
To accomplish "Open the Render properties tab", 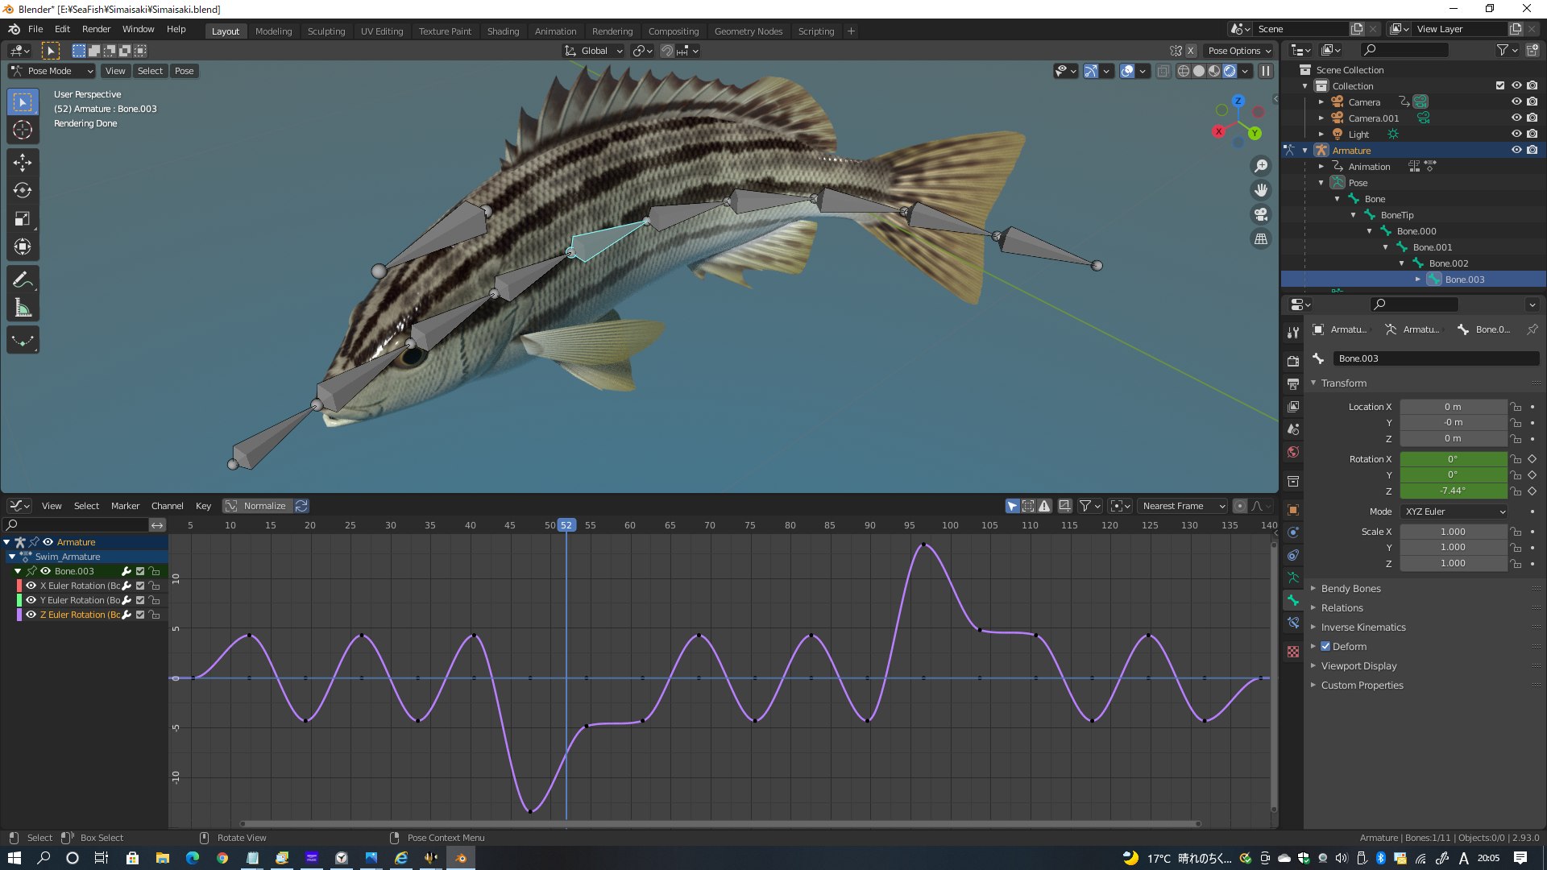I will tap(1293, 361).
